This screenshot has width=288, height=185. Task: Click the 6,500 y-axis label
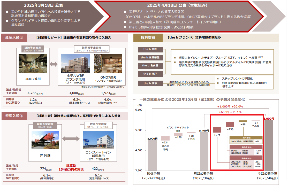point(139,110)
